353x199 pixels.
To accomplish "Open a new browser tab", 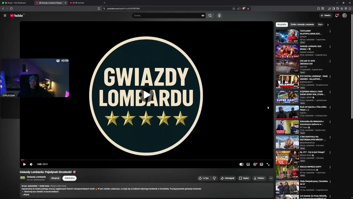I will [104, 3].
